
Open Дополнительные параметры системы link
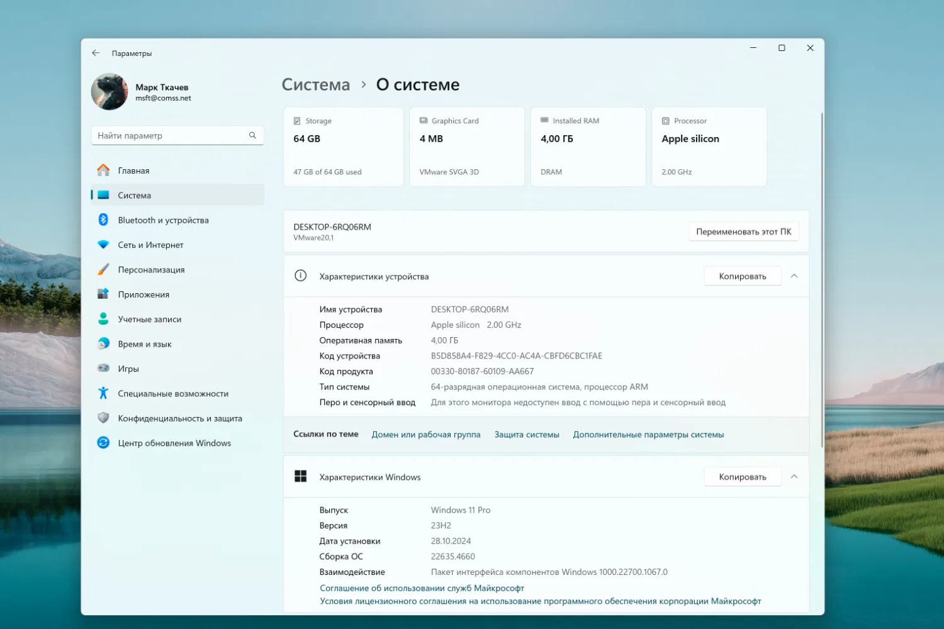point(648,435)
